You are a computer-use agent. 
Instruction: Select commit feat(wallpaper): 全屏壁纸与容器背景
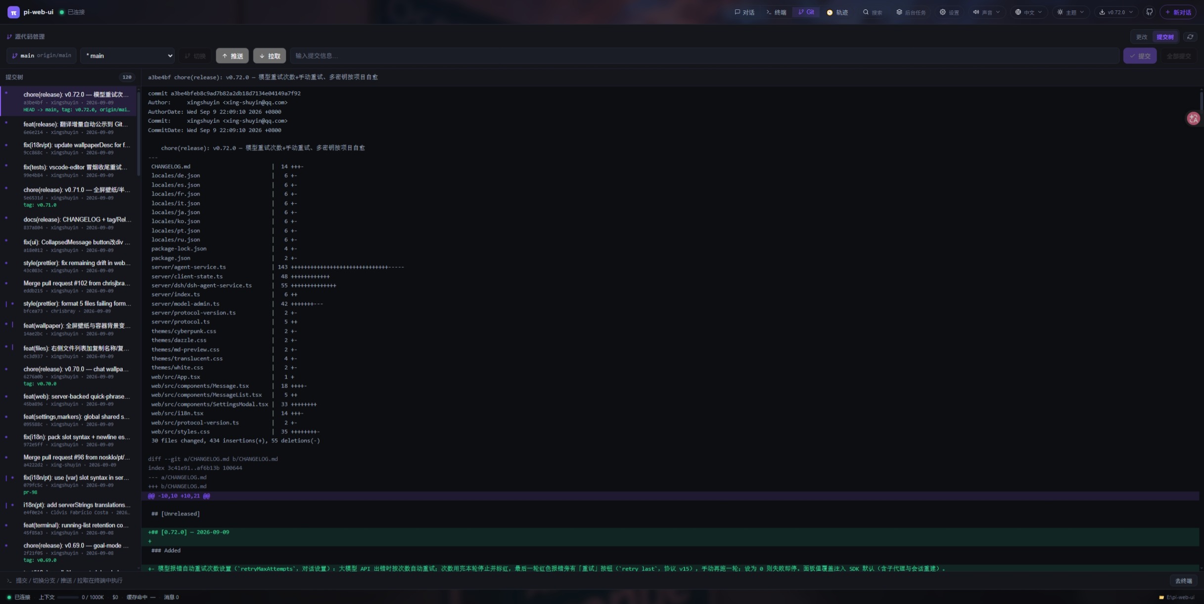click(69, 329)
